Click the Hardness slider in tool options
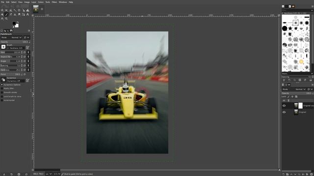This screenshot has width=314, height=176. tap(11, 70)
